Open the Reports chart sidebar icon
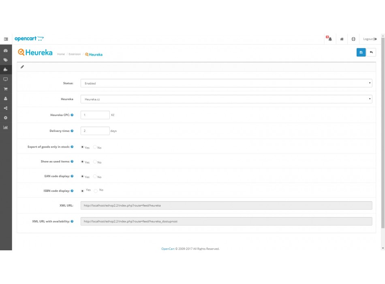 (6, 127)
